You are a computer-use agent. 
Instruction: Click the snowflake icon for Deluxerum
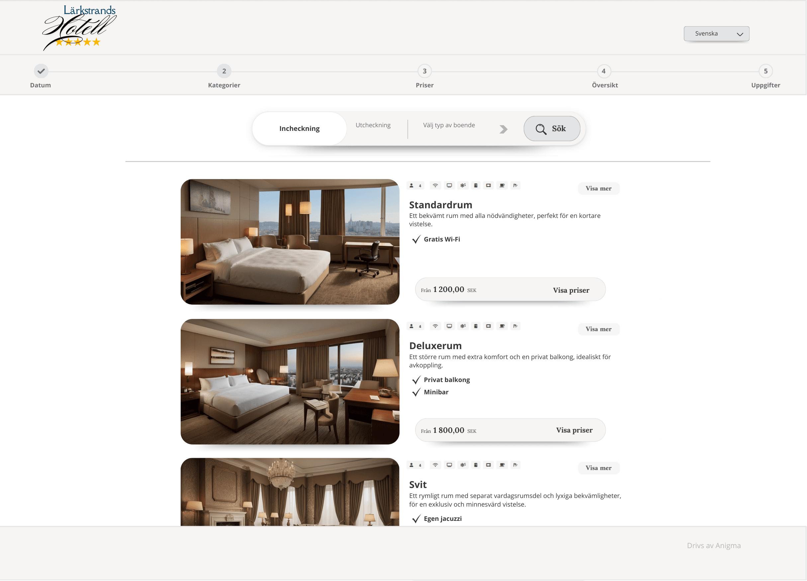point(463,326)
